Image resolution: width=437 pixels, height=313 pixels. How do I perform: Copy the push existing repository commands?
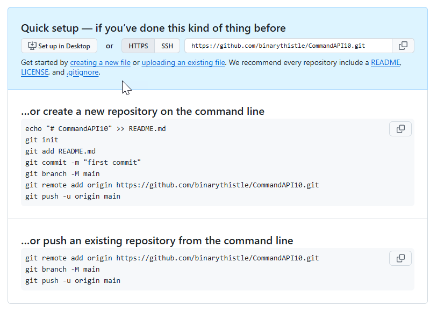[x=400, y=258]
